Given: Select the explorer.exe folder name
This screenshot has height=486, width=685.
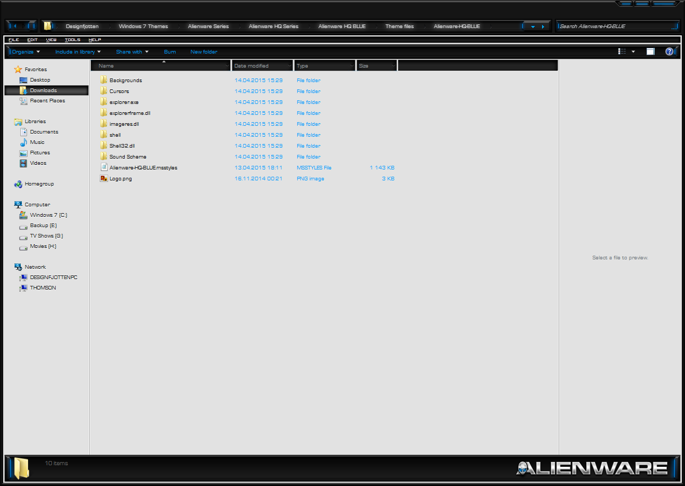Looking at the screenshot, I should [124, 102].
